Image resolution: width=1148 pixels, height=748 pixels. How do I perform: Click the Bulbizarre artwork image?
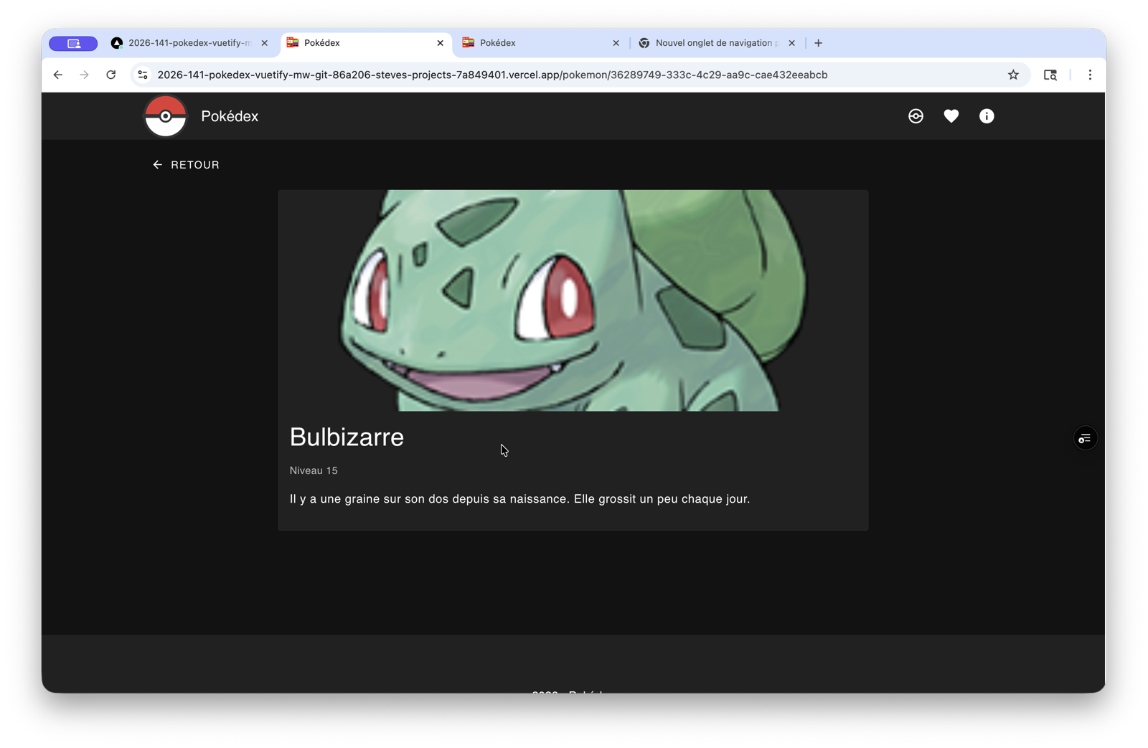tap(573, 300)
